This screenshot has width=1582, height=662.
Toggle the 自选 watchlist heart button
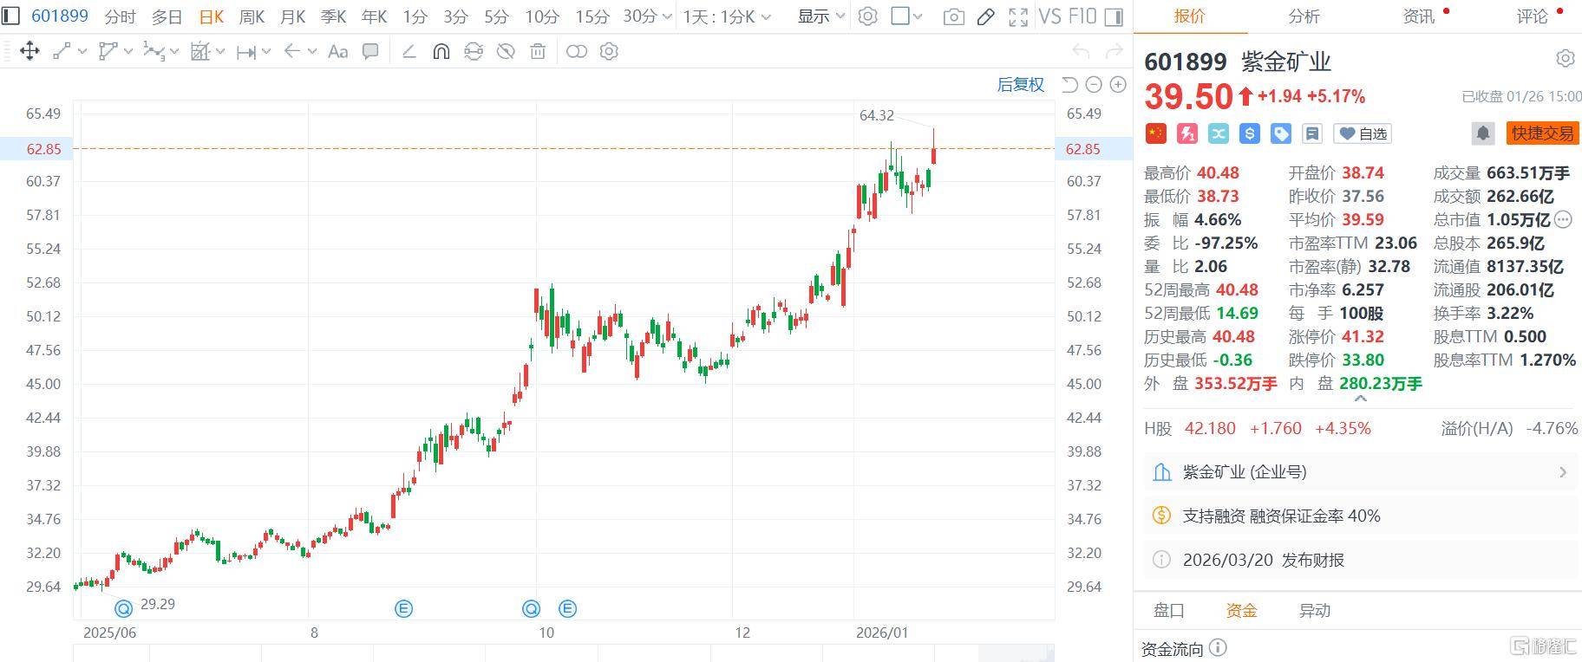(x=1363, y=133)
